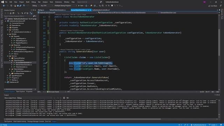
Task: Click the Save All toolbar icon
Action: coord(20,6)
